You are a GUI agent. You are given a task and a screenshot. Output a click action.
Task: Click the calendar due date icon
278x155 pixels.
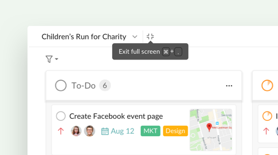tap(105, 131)
